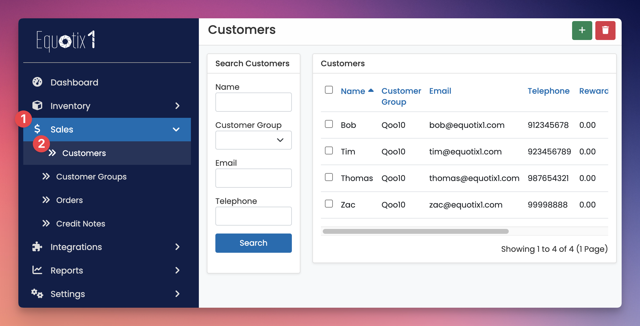Open the Customer Group dropdown
The width and height of the screenshot is (640, 326).
pyautogui.click(x=253, y=140)
